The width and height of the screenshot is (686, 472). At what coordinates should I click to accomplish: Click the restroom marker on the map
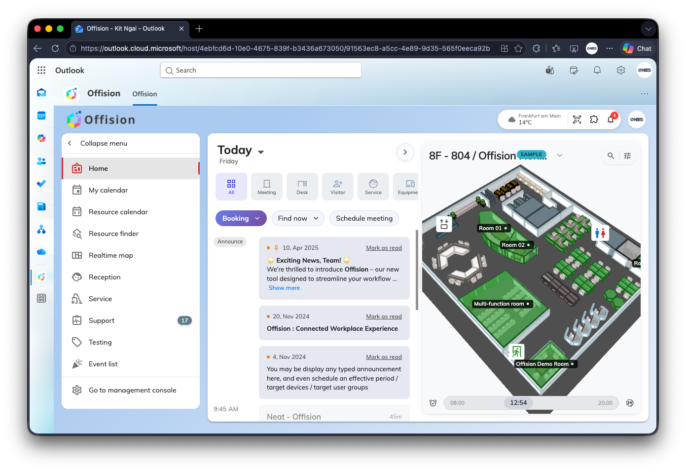click(x=600, y=233)
